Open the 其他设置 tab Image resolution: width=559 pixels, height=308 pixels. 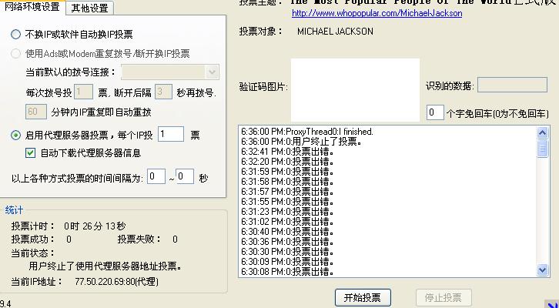coord(89,8)
